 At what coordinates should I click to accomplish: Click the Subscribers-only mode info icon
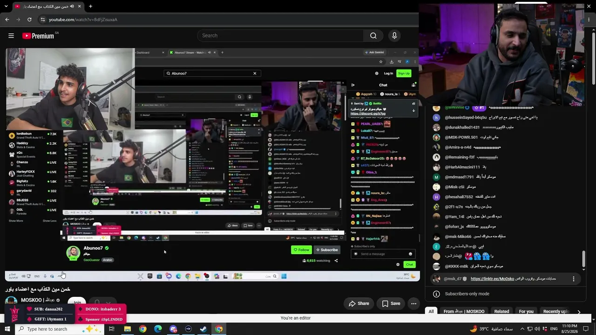point(436,294)
